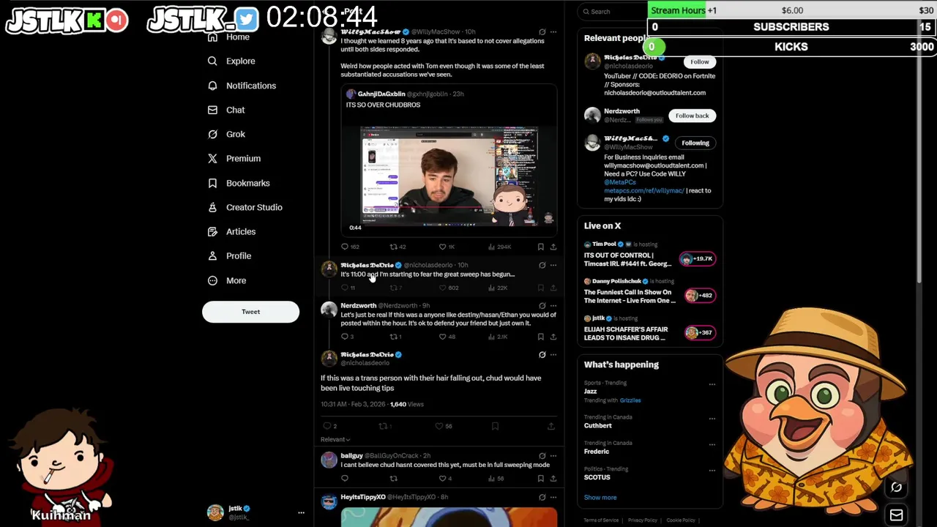The image size is (937, 527).
Task: Click Show more under What's happening
Action: (x=600, y=498)
